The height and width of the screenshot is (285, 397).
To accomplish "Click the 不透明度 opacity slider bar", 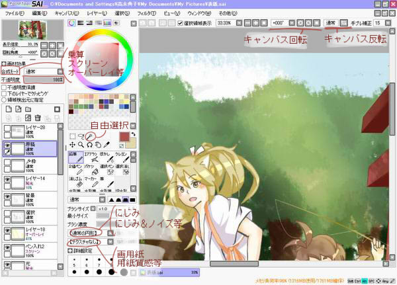I will point(44,80).
